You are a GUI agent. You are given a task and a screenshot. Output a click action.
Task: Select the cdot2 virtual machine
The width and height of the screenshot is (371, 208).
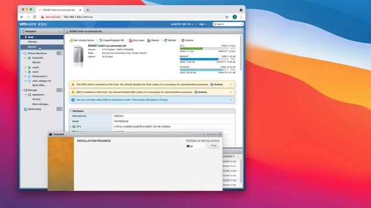(x=35, y=68)
